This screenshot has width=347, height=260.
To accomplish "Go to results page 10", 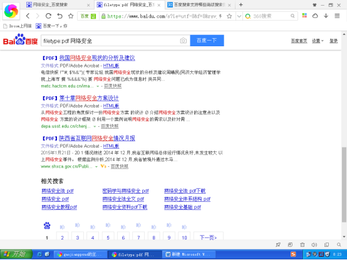I will [184, 236].
